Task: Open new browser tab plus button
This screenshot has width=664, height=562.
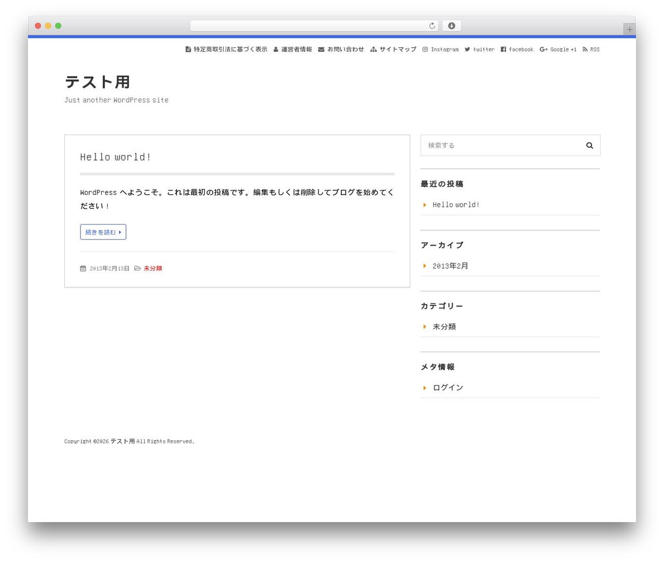Action: click(x=629, y=30)
